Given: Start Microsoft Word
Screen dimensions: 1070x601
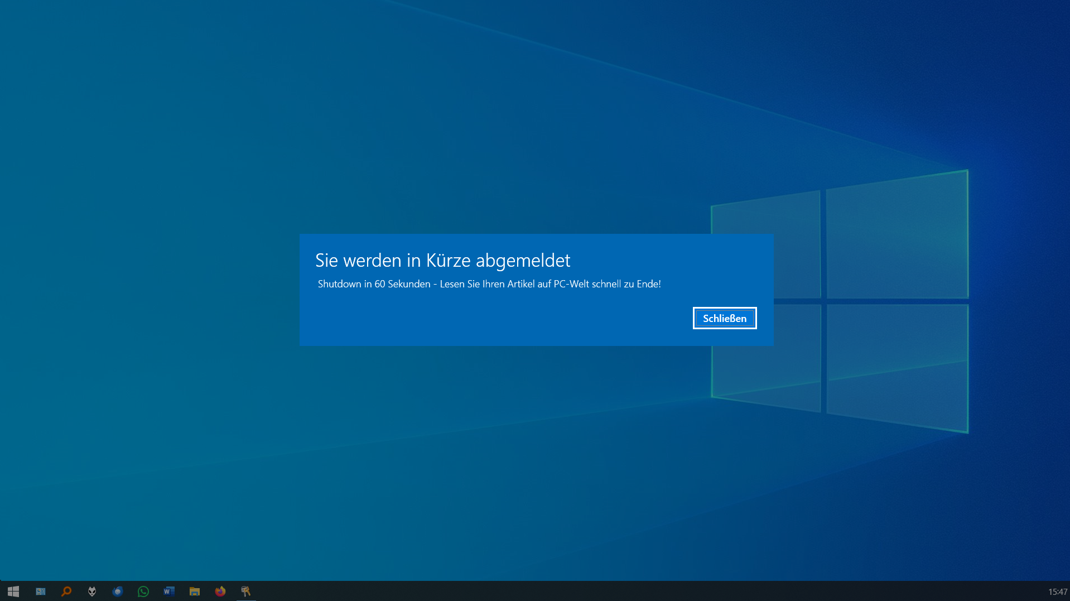Looking at the screenshot, I should 168,592.
